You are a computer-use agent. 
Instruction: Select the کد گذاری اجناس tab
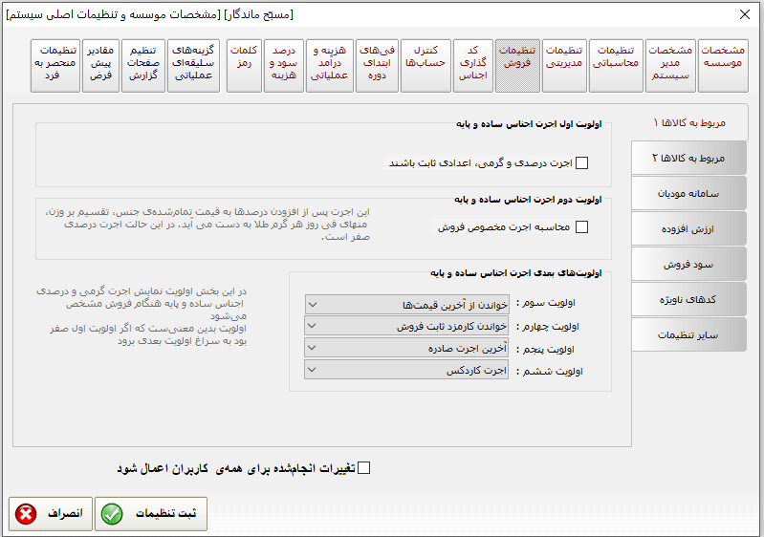[472, 65]
